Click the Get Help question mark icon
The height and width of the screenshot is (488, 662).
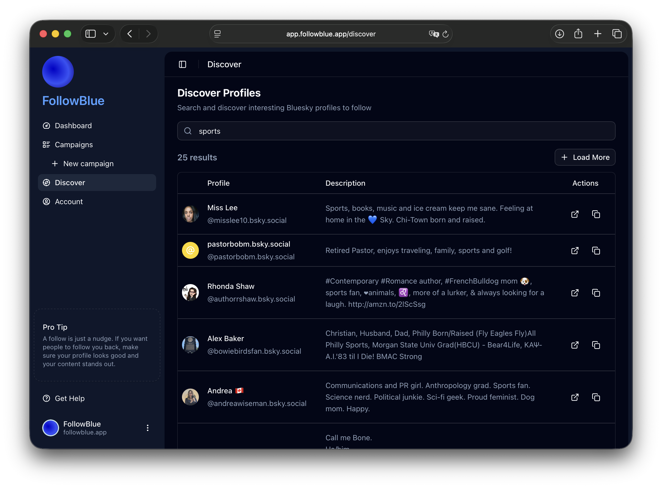(x=47, y=398)
